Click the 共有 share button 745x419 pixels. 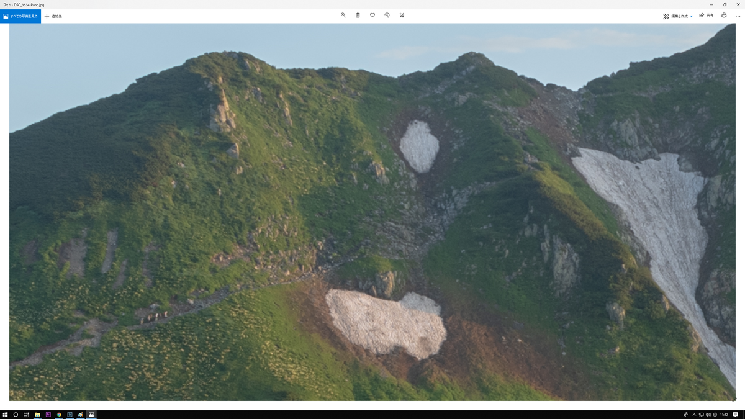tap(707, 16)
